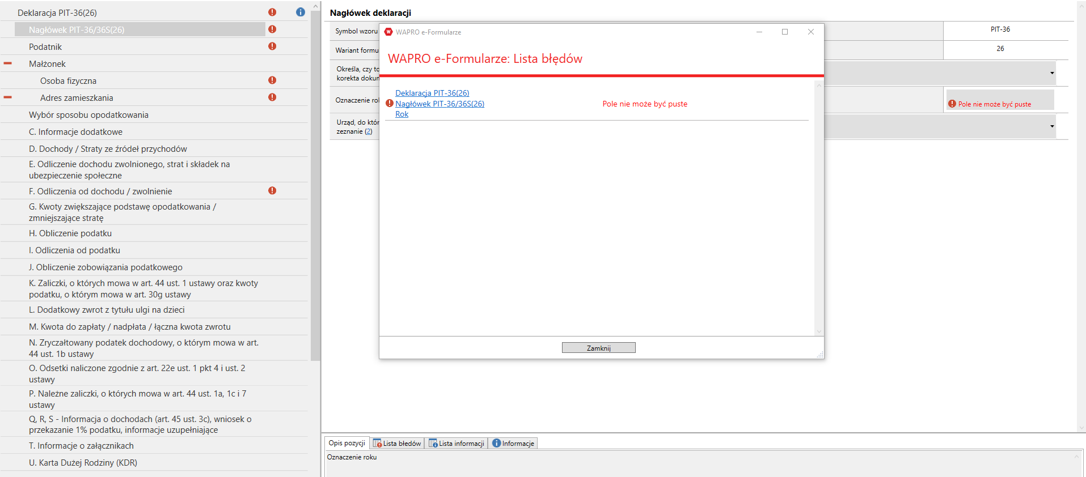Select Adres zamieszkania tree item
Image resolution: width=1086 pixels, height=477 pixels.
pos(77,97)
